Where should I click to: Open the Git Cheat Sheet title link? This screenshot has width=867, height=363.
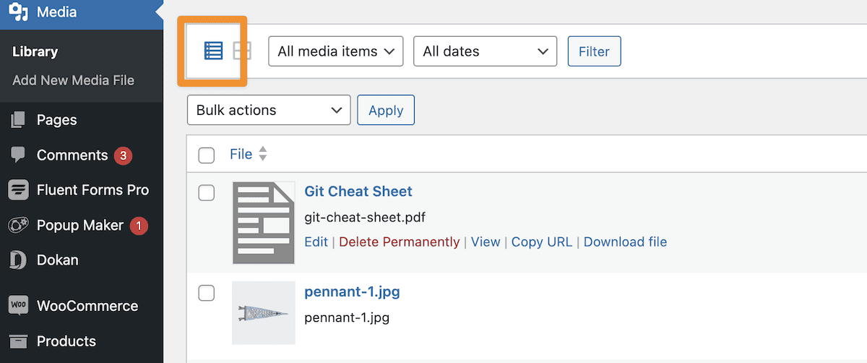tap(358, 192)
